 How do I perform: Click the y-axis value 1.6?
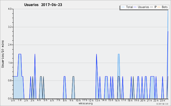pyautogui.click(x=10, y=63)
